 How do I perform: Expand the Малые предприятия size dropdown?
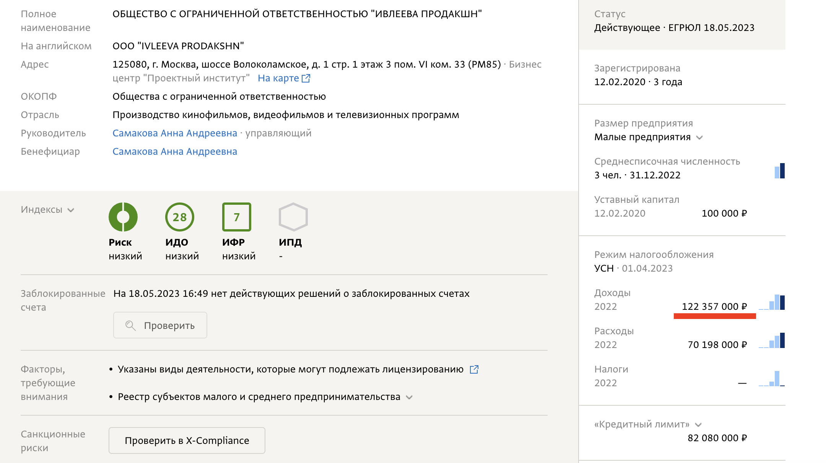coord(700,138)
